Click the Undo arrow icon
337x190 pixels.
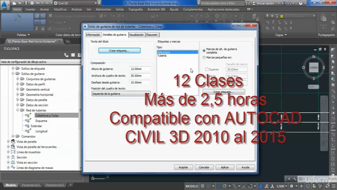(x=38, y=3)
